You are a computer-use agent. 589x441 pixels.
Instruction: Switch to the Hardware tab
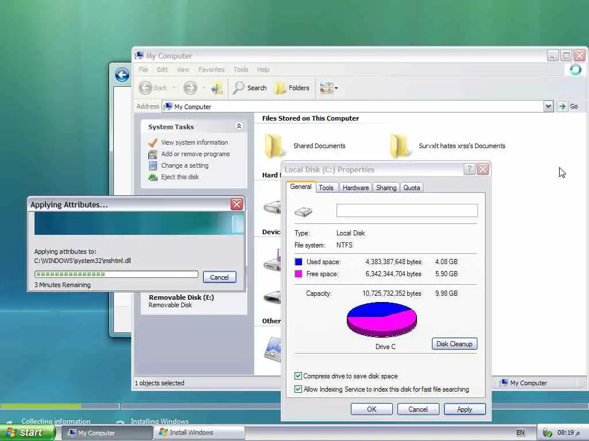click(x=355, y=188)
